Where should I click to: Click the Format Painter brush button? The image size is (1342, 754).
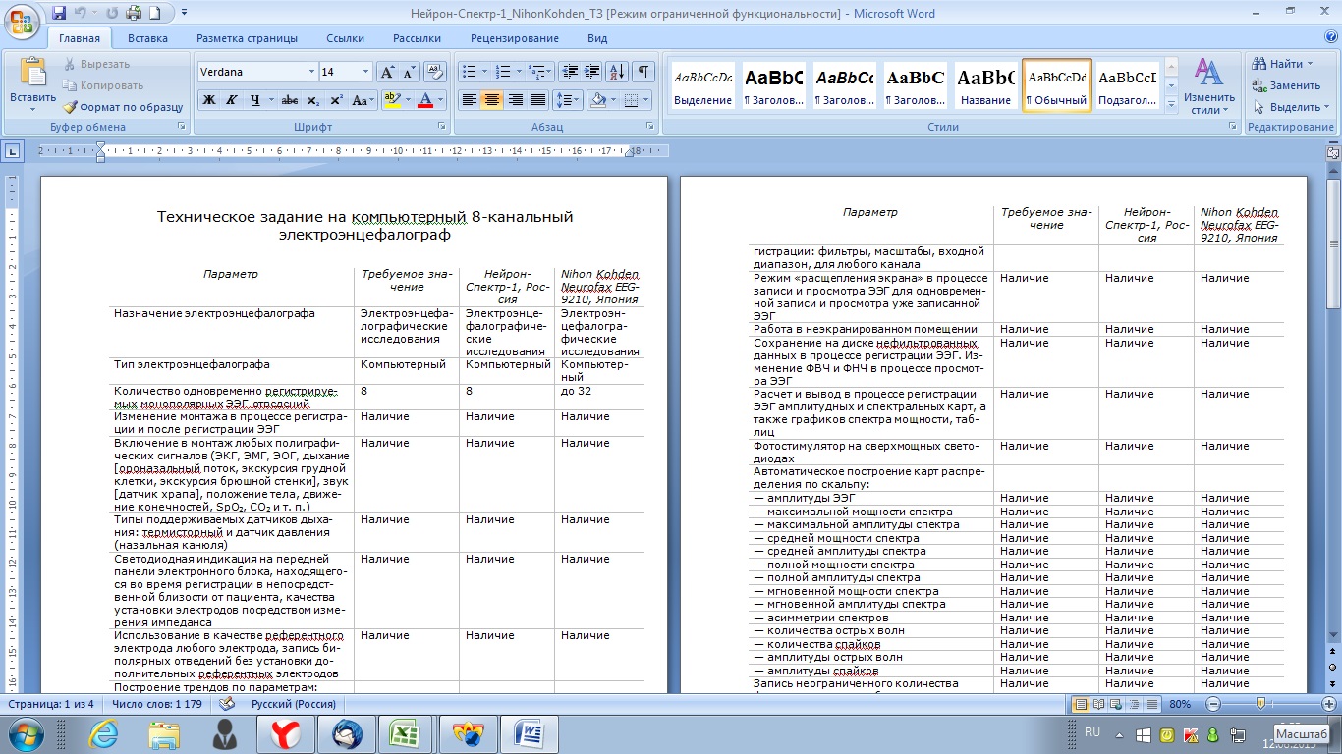pos(124,107)
